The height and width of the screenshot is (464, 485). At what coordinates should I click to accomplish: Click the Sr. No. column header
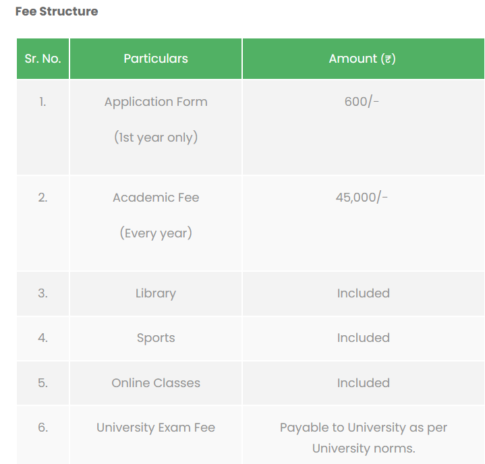[42, 59]
